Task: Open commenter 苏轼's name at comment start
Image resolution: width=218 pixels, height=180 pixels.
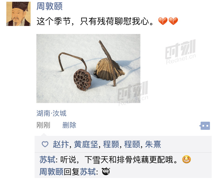Action: pyautogui.click(x=47, y=160)
